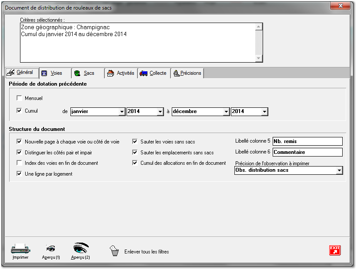Switch to the Voies tab
The width and height of the screenshot is (357, 270).
pos(54,73)
